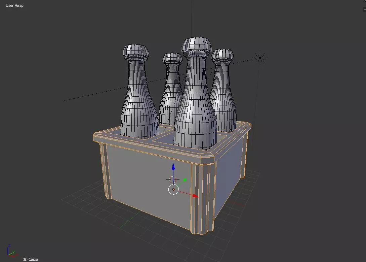Click the red-white dashed 3D cursor
366x262 pixels.
173,179
